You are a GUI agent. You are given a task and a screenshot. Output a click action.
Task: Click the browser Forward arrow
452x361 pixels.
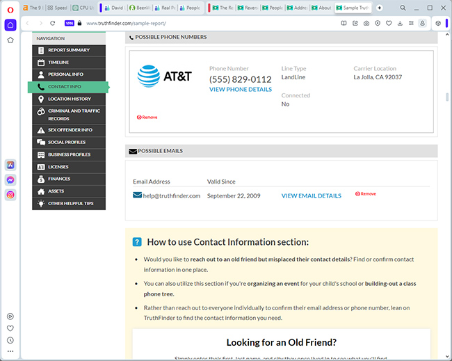40,23
